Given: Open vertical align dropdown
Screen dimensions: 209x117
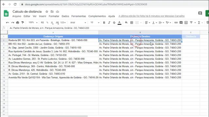Looking at the screenshot, I should pyautogui.click(x=154, y=22).
